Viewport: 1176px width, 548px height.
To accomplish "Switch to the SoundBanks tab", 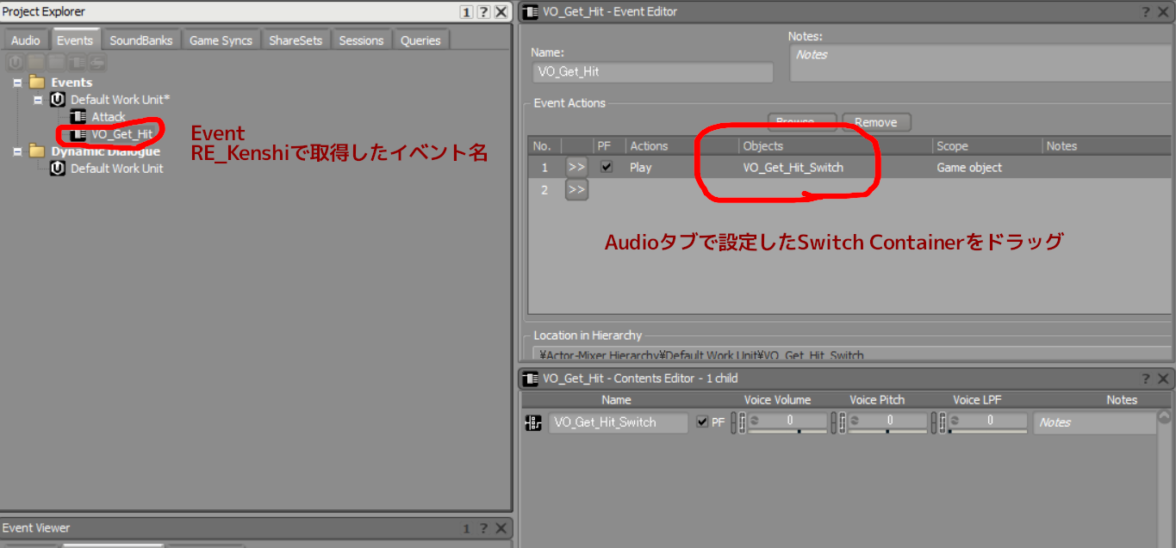I will click(x=141, y=40).
